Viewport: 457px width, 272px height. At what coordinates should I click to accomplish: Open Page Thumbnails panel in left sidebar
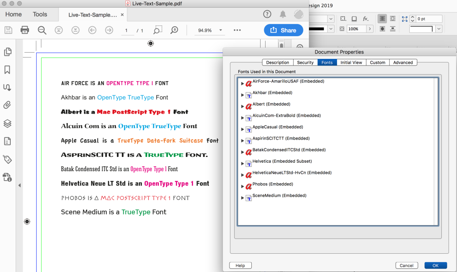coord(8,52)
